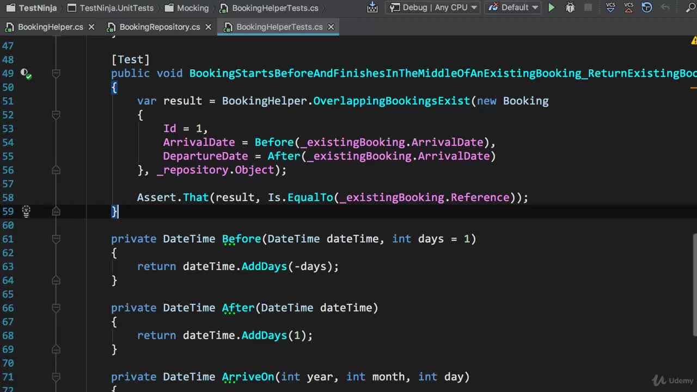The image size is (697, 392).
Task: Click the Build solution icon
Action: (x=372, y=8)
